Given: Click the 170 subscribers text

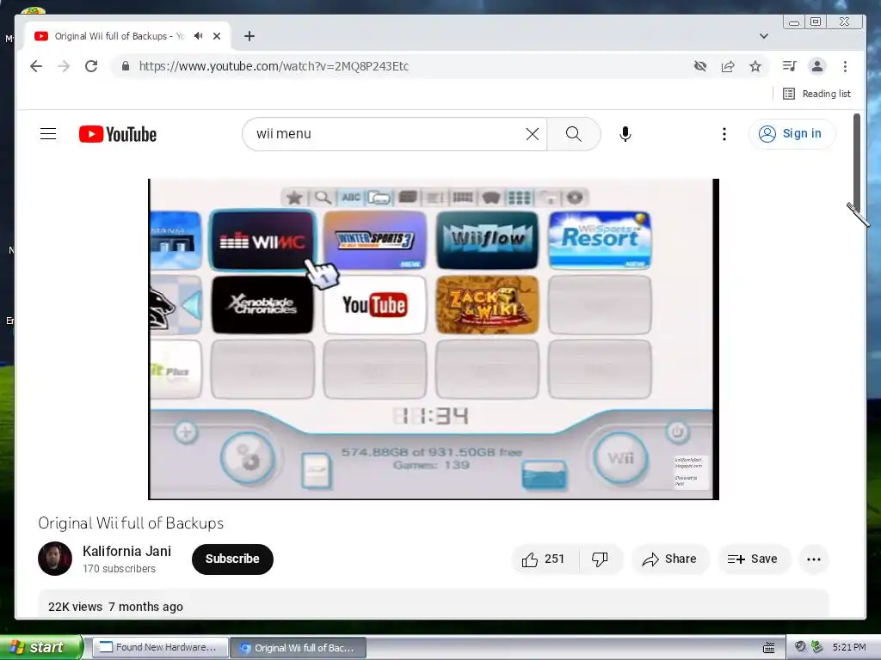Looking at the screenshot, I should coord(119,569).
